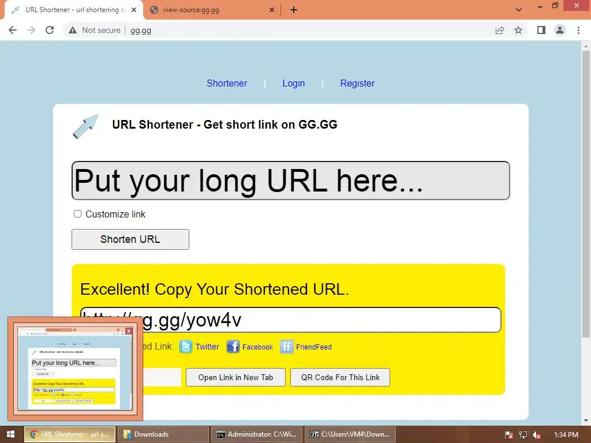Screen dimensions: 591x443
Task: Share via the Facebook text link
Action: tap(257, 347)
